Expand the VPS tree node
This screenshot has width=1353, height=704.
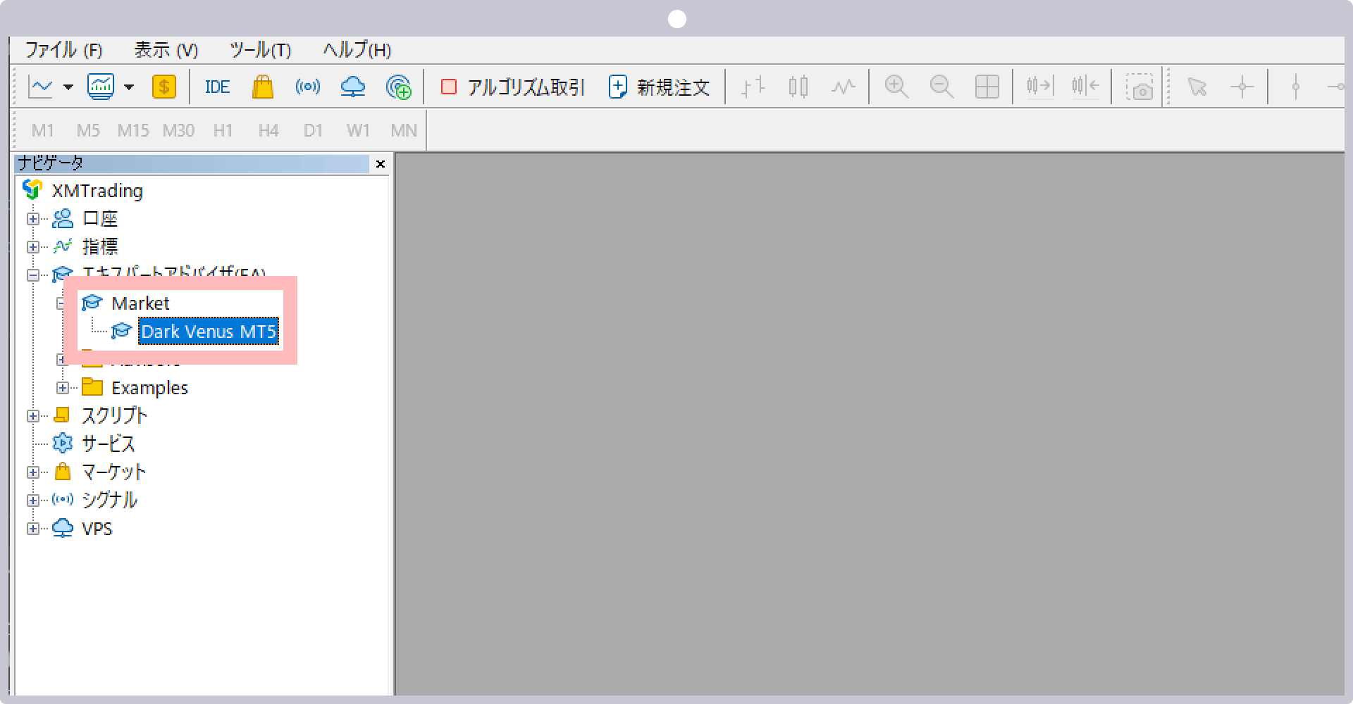(x=33, y=529)
